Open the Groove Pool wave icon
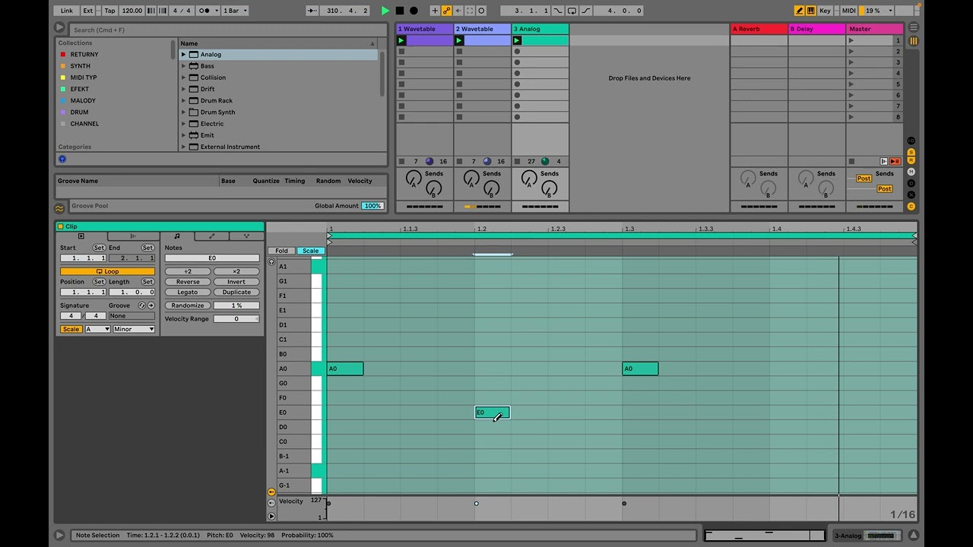 [59, 207]
